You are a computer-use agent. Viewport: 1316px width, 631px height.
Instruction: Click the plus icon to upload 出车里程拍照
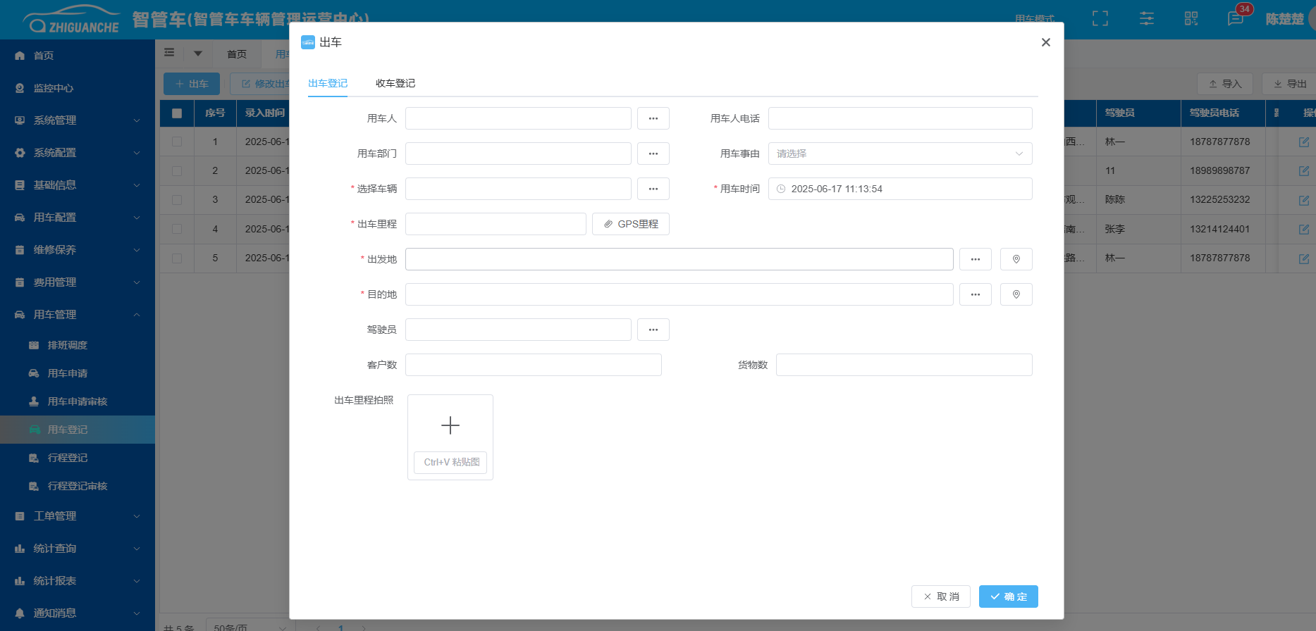pos(450,425)
